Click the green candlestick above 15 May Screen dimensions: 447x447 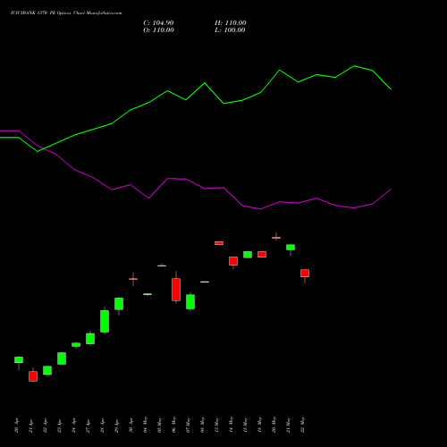pos(248,255)
